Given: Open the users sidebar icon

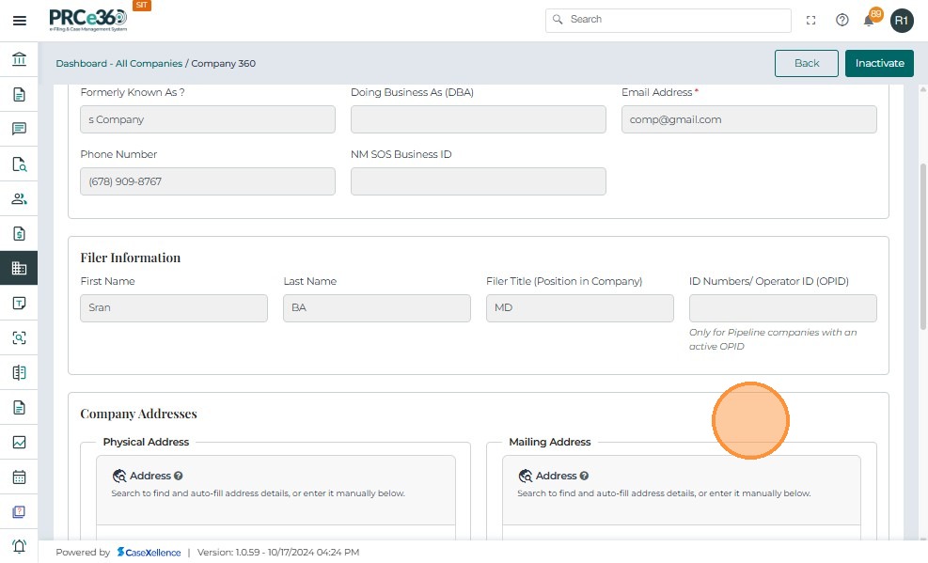Looking at the screenshot, I should [19, 198].
